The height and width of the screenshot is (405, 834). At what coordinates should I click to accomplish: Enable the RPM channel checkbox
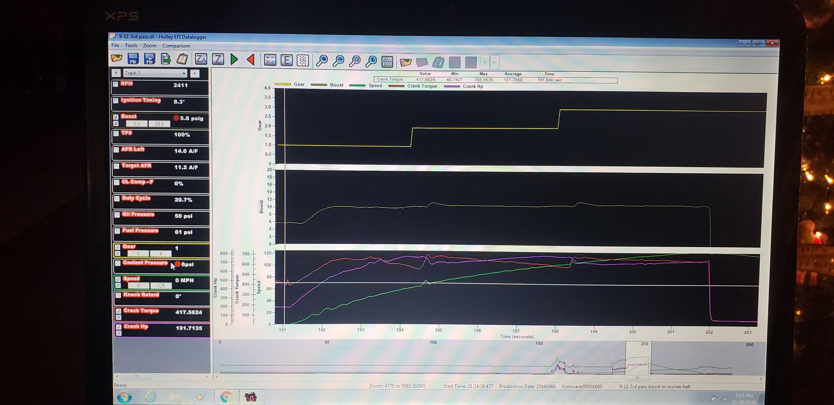coord(116,84)
